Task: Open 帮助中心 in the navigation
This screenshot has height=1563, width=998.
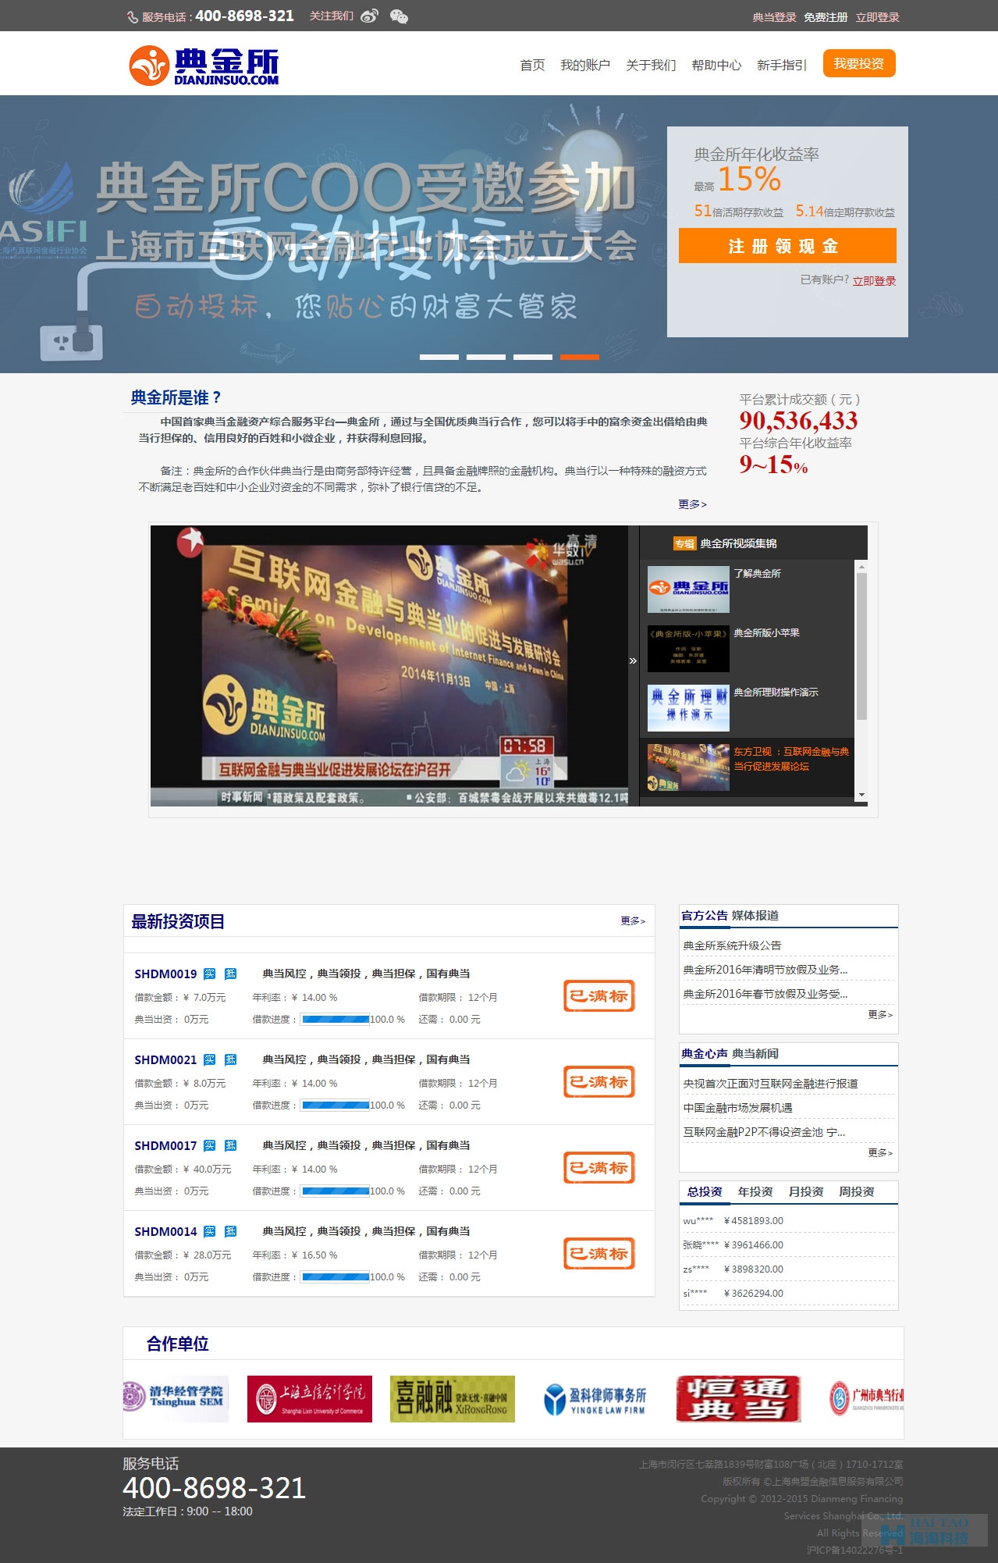Action: (716, 65)
